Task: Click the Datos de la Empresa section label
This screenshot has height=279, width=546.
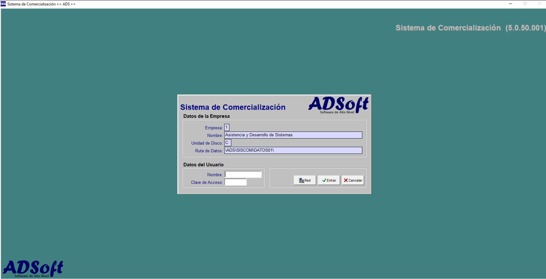Action: point(206,116)
